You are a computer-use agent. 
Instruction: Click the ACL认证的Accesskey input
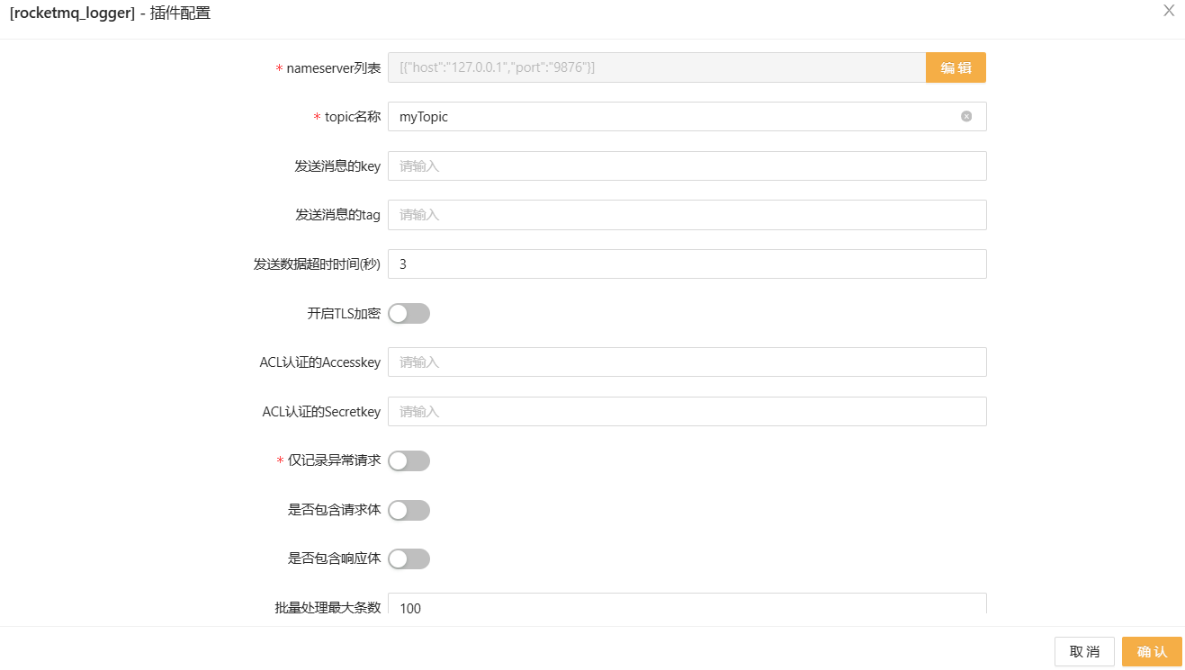[x=687, y=362]
